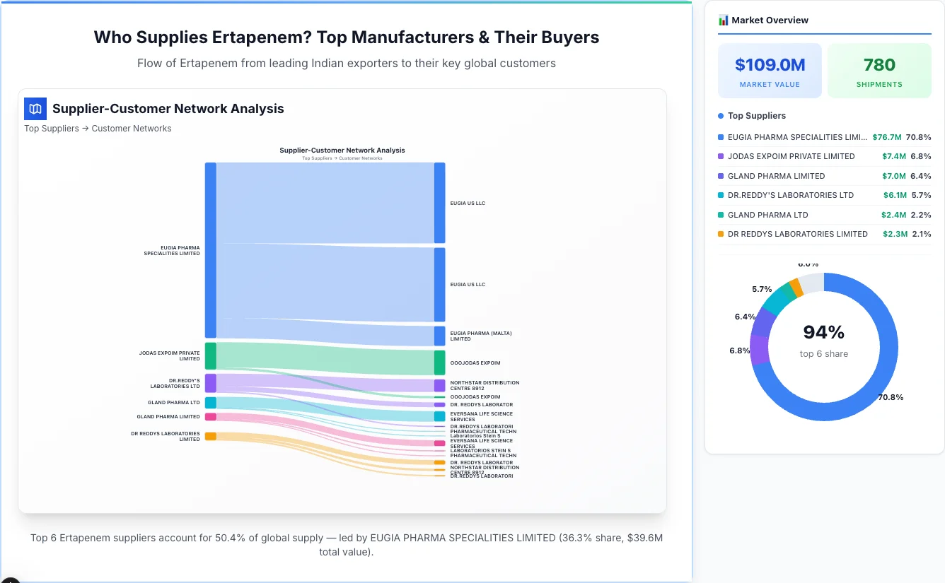Click the blue square marker beside EUGIA PHARMA SPECIALITIES
Viewport: 945px width, 583px height.
[x=721, y=137]
